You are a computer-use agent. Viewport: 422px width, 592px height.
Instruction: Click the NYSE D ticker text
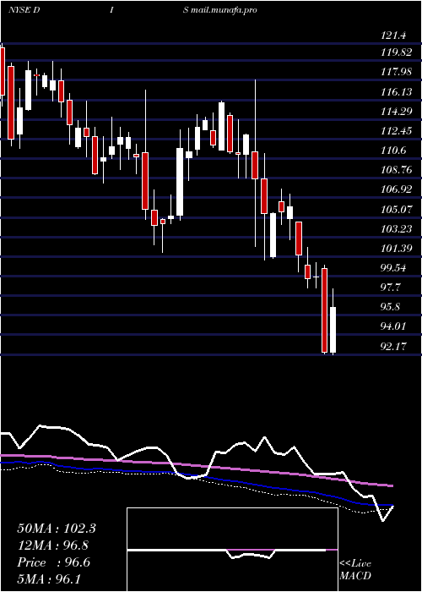coord(24,10)
